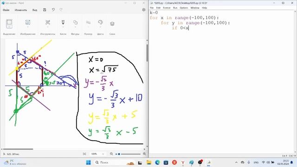
Task: Open File Explorer from the taskbar
Action: pyautogui.click(x=149, y=162)
